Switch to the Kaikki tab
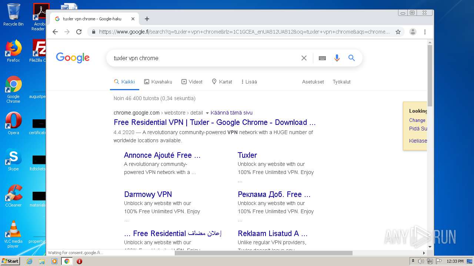The image size is (474, 266). pyautogui.click(x=124, y=82)
